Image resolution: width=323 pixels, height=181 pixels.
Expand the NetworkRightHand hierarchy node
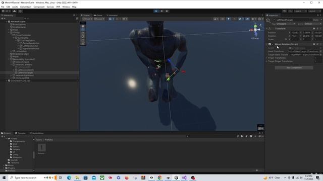click(x=11, y=75)
